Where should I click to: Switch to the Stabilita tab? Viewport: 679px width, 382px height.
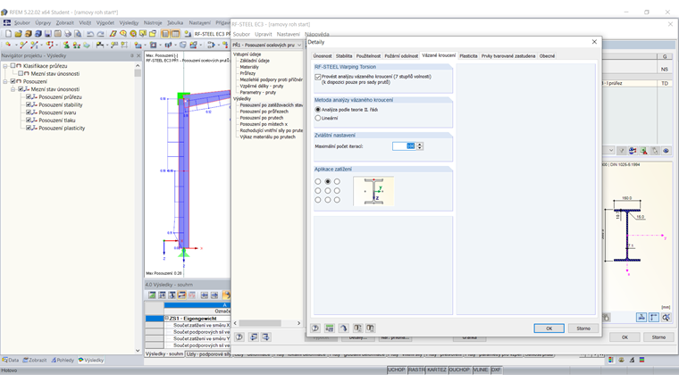point(344,56)
